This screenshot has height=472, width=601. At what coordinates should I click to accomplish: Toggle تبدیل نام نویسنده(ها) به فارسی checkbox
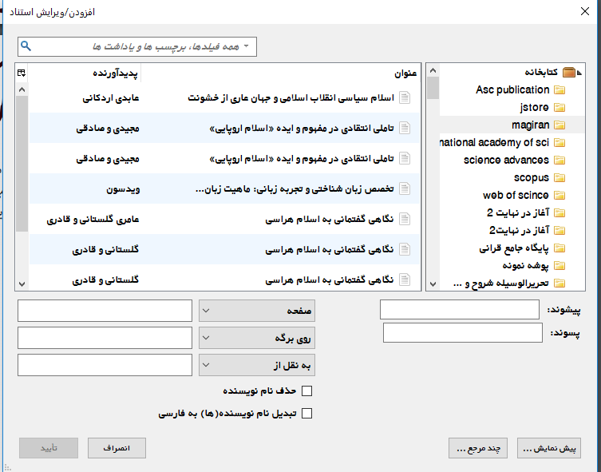306,414
